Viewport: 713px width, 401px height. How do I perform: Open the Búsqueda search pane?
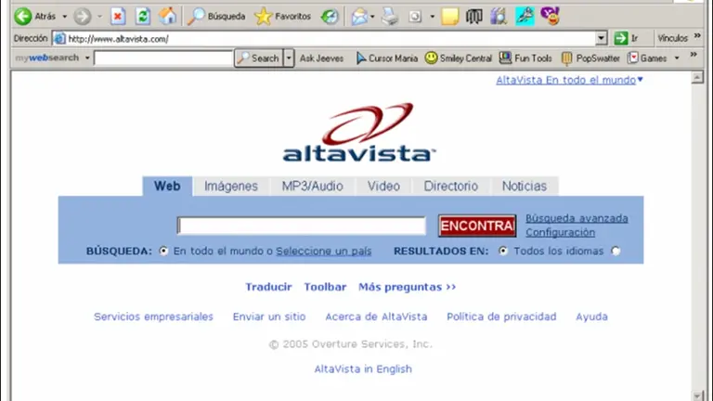(x=216, y=17)
